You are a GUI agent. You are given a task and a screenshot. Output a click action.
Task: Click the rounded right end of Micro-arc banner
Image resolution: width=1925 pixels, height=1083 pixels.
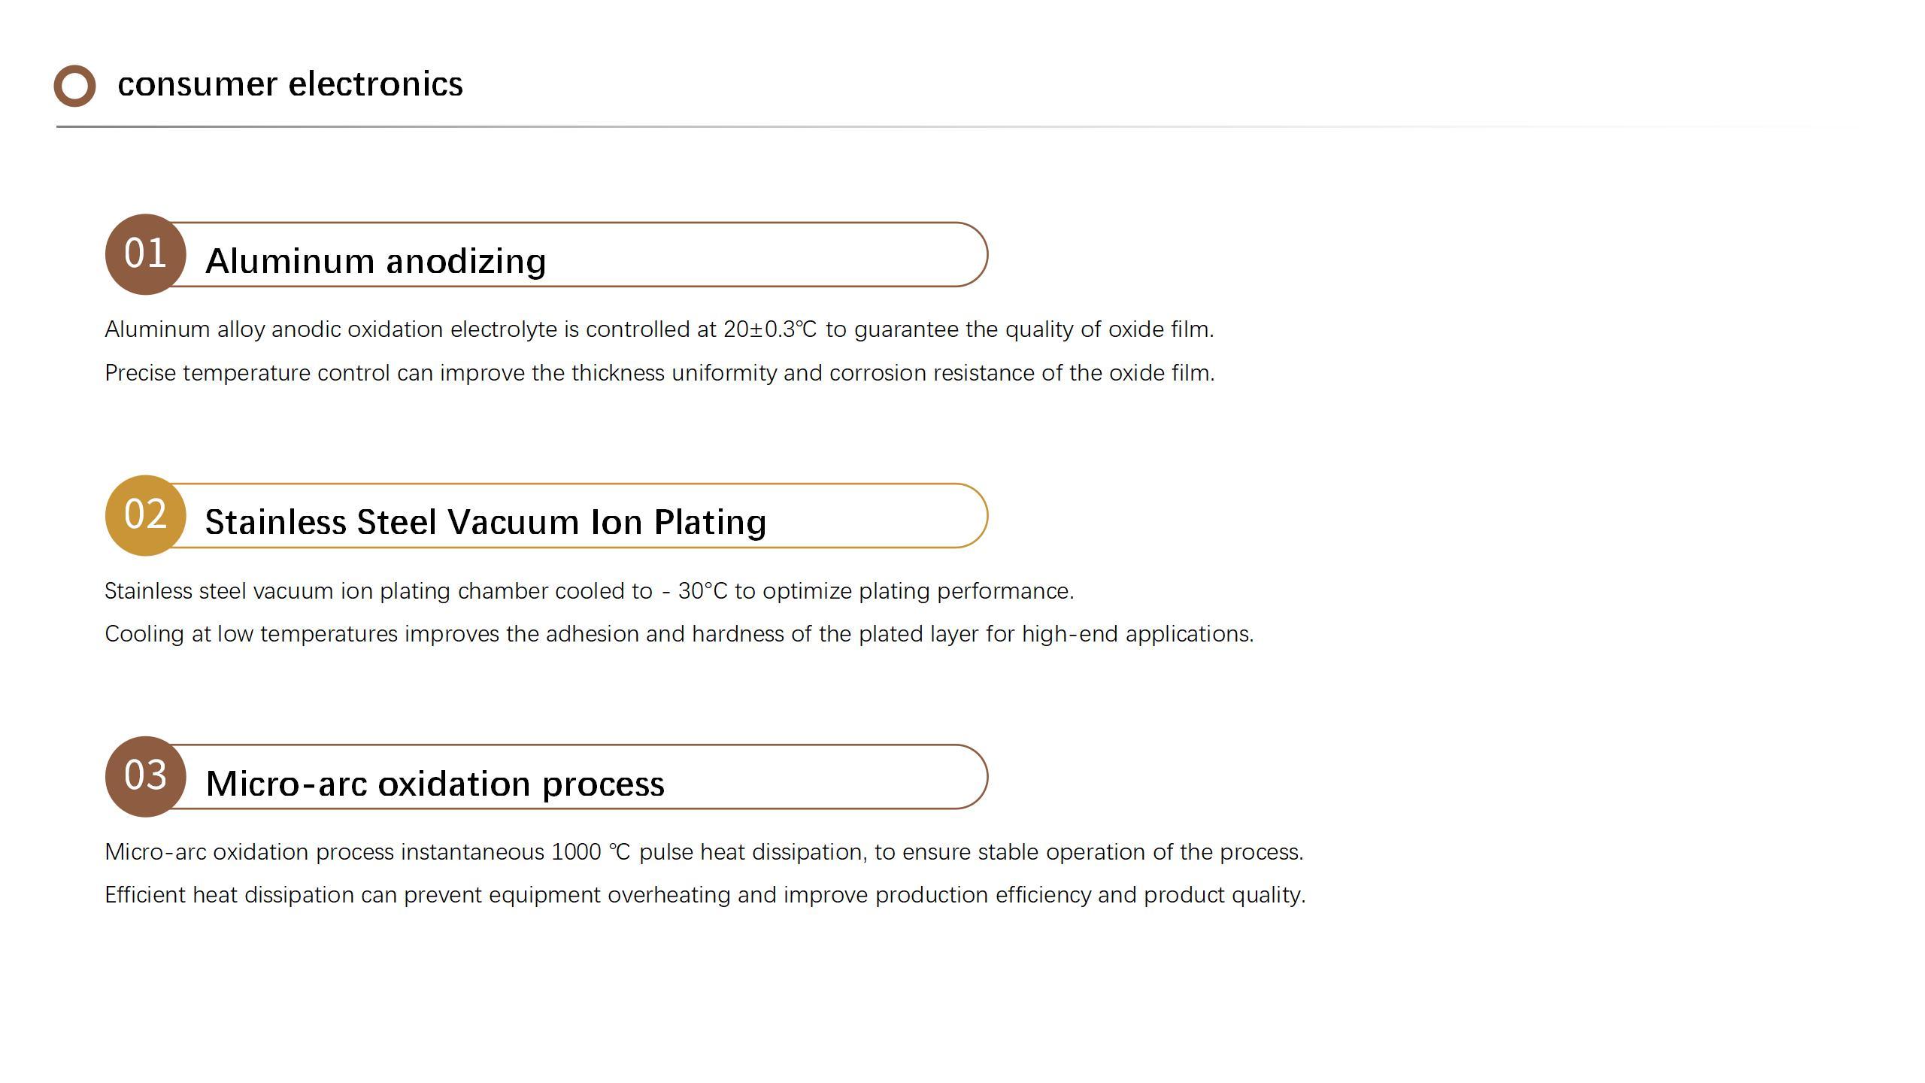(972, 777)
